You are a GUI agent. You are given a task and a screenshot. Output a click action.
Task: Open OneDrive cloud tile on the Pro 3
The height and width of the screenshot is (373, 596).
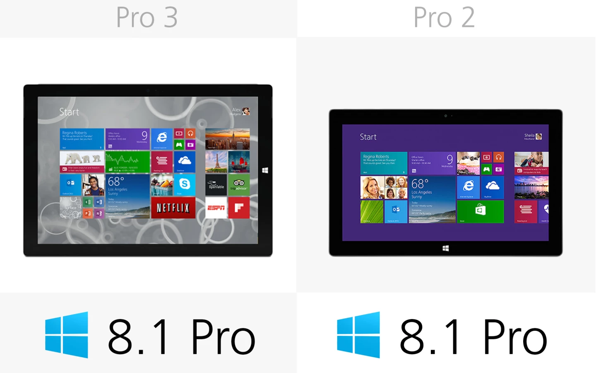click(185, 162)
